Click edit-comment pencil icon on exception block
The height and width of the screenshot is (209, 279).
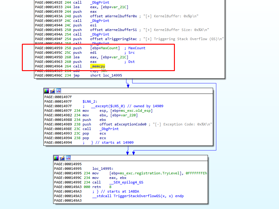[53, 91]
